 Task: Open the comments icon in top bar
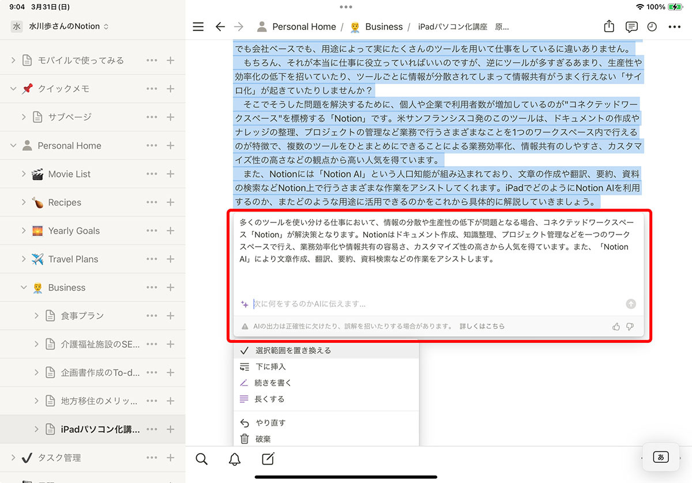pyautogui.click(x=631, y=27)
